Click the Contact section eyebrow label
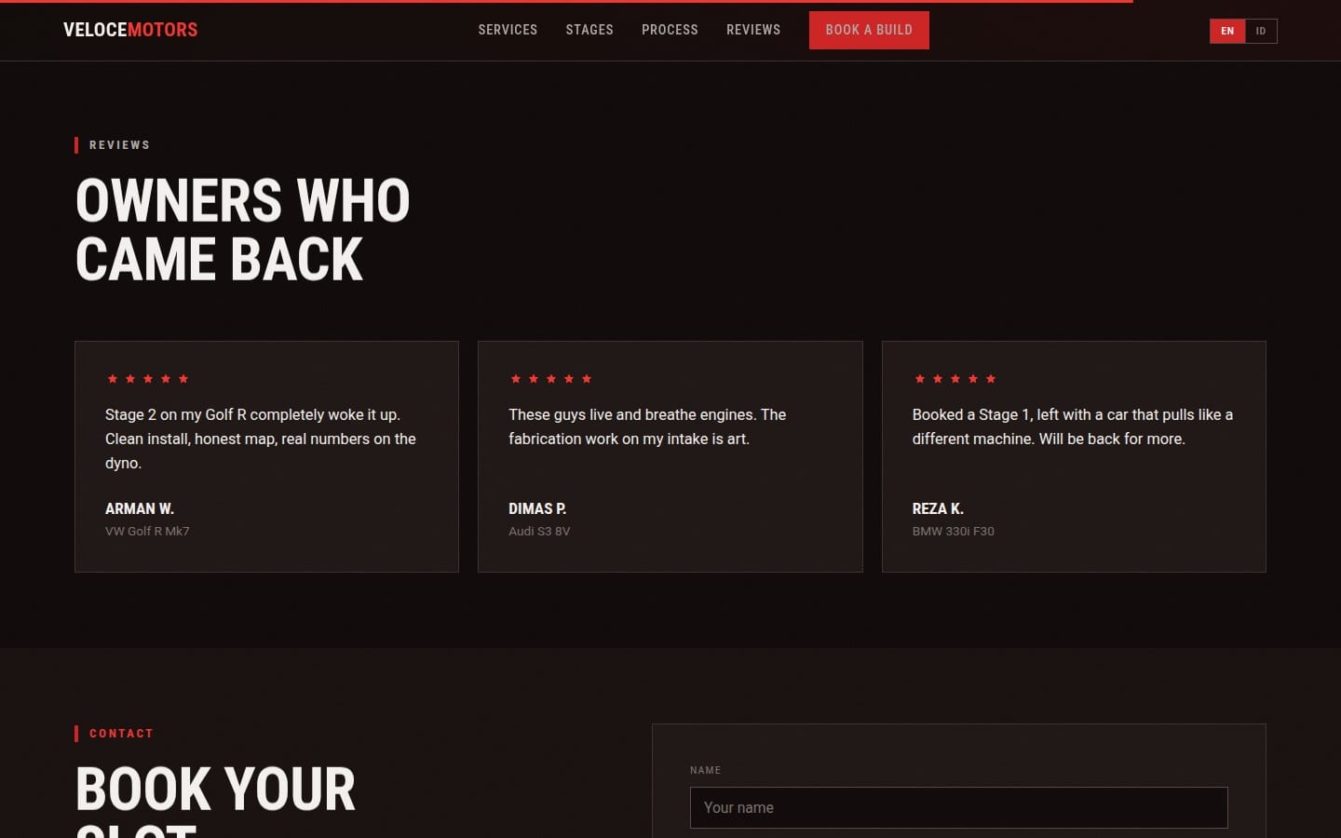The width and height of the screenshot is (1341, 838). pos(121,734)
